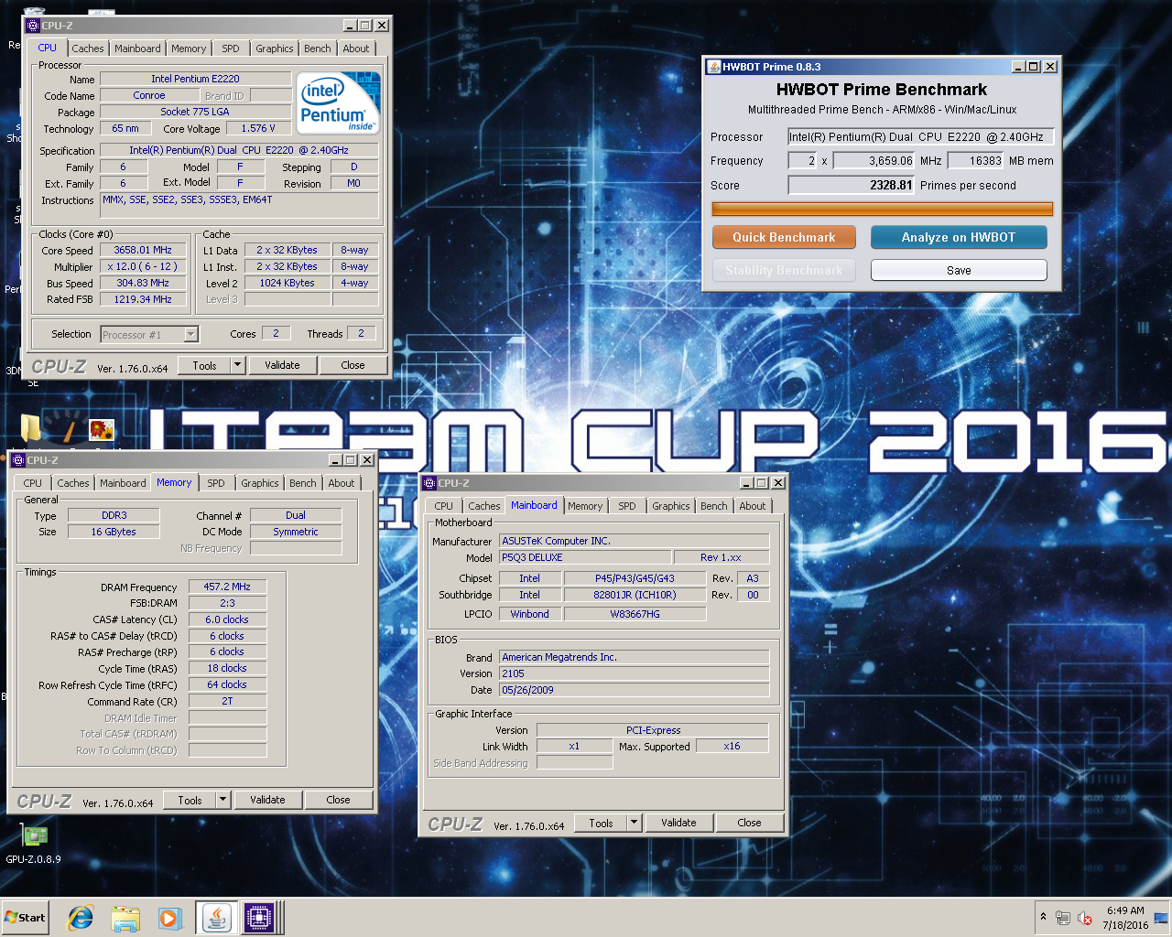
Task: Open the yellow folder icon on the desktop
Action: [x=31, y=429]
